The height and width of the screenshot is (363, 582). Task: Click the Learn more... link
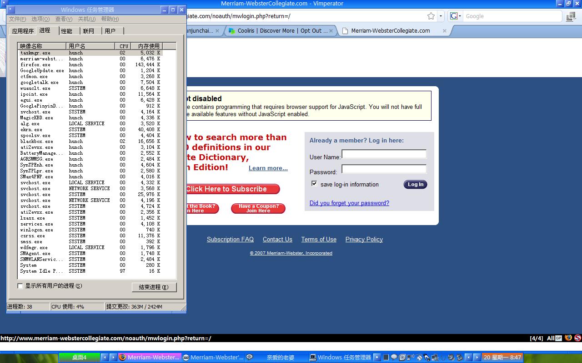pos(268,168)
